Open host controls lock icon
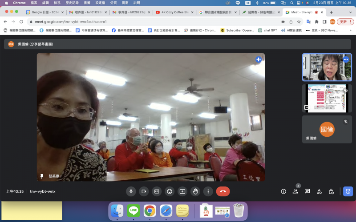 tap(331, 191)
